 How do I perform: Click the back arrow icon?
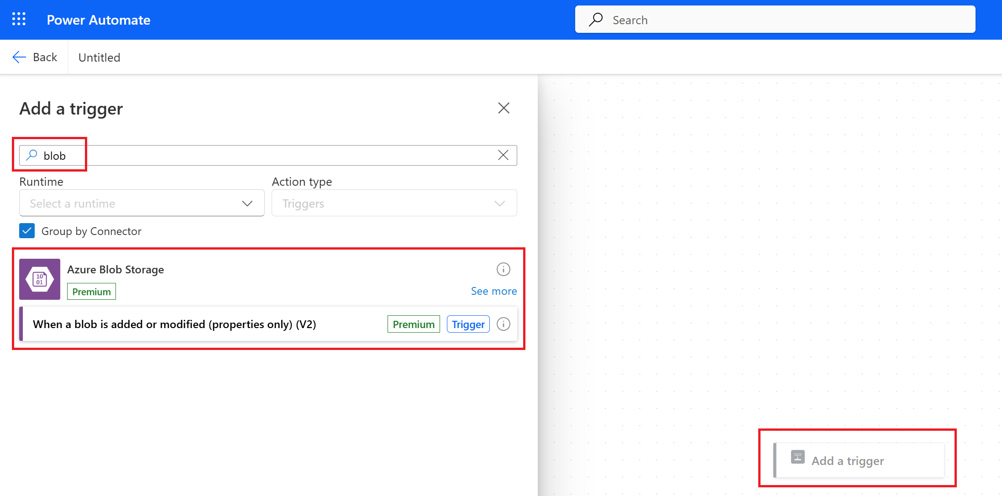[x=19, y=57]
